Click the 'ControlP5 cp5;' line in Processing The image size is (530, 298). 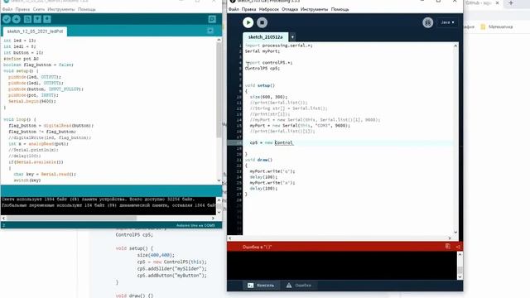coord(263,68)
